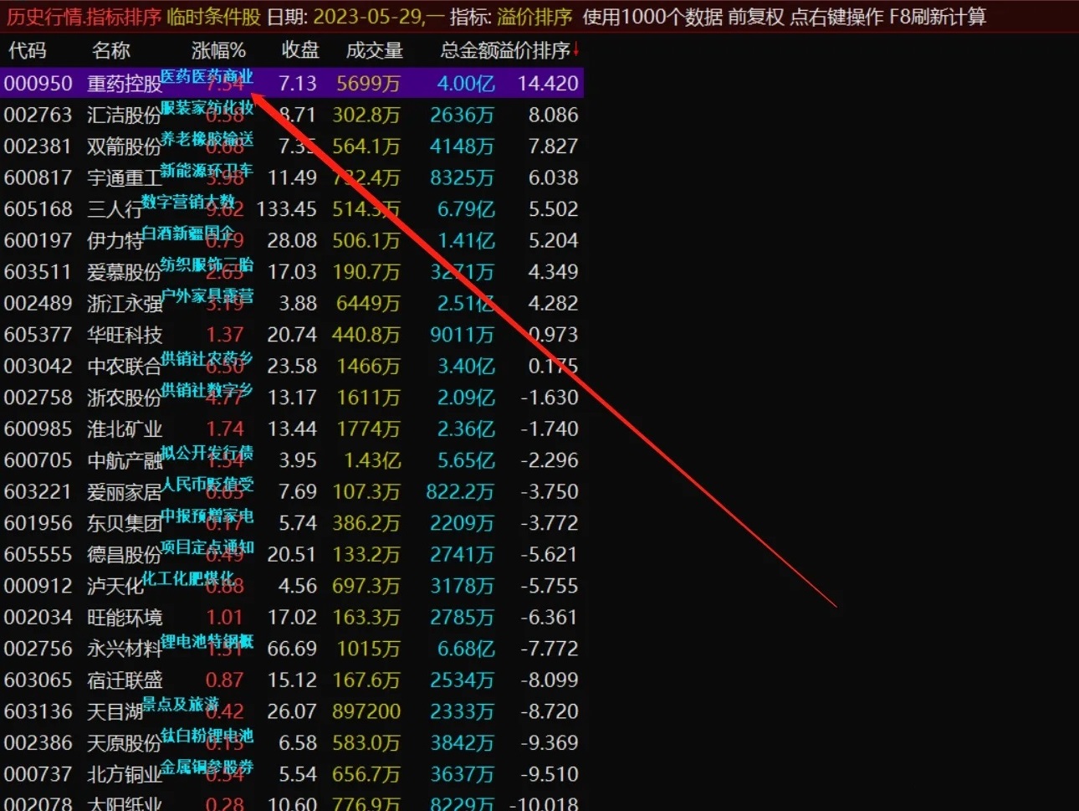Click the 名称 column header
Image resolution: width=1079 pixels, height=811 pixels.
[111, 51]
